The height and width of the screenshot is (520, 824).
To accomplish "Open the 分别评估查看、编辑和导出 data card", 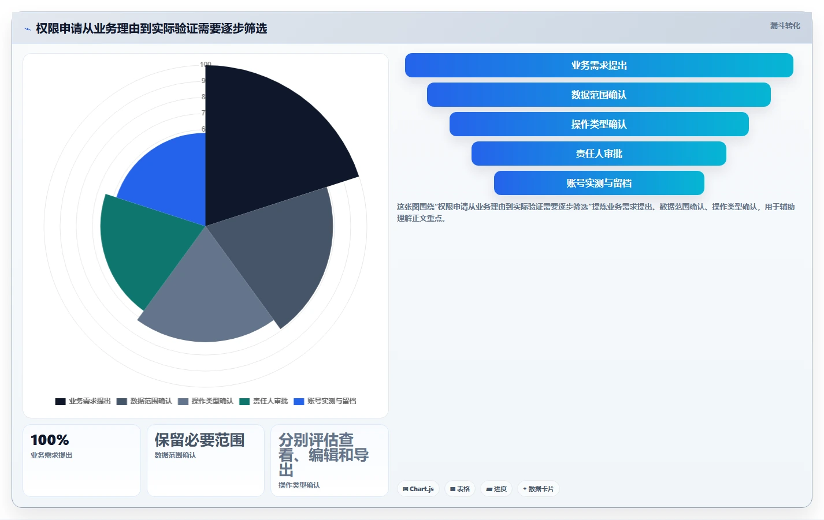I will coord(329,461).
